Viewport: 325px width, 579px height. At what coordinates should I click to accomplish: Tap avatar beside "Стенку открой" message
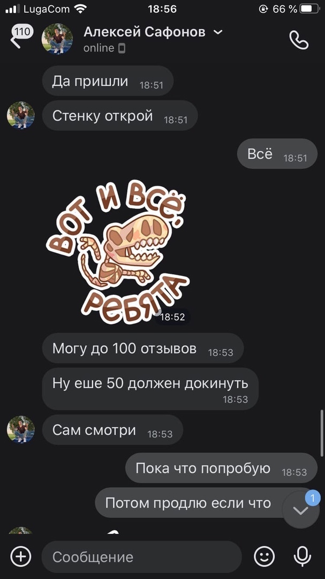point(21,116)
